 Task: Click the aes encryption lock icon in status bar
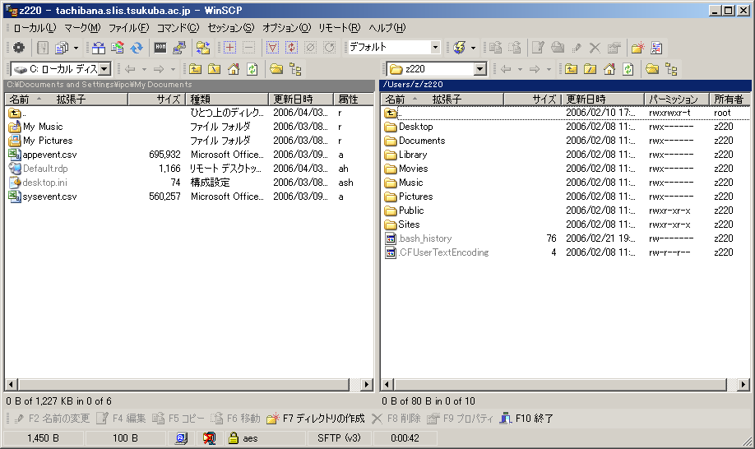234,438
